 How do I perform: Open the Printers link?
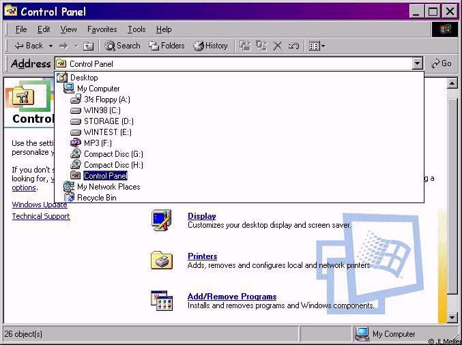tap(203, 256)
